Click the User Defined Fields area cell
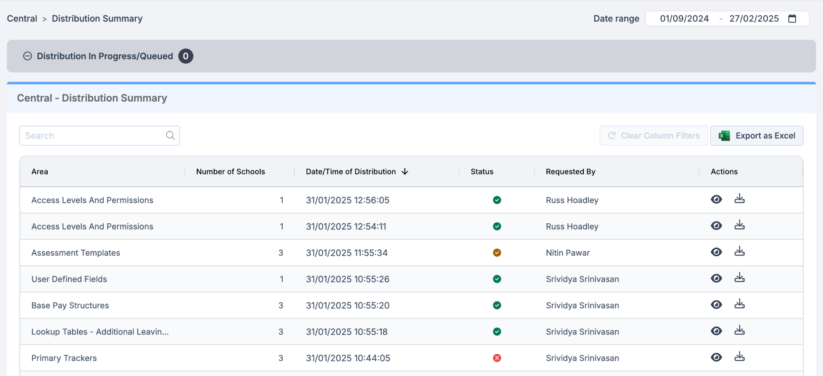The height and width of the screenshot is (376, 823). 69,279
